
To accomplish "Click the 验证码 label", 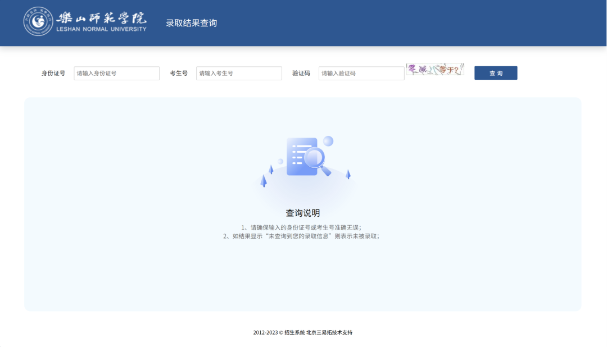I will click(301, 73).
